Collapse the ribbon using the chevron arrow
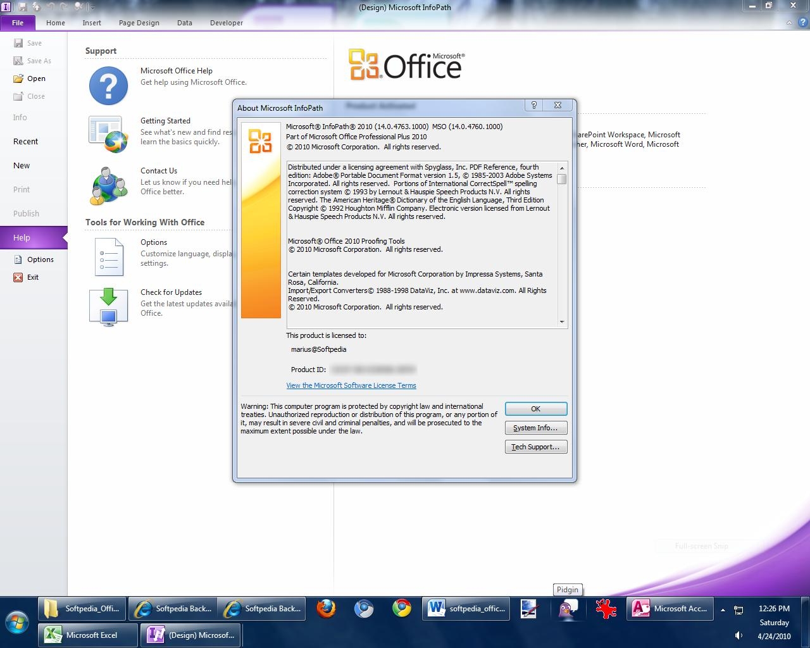810x648 pixels. (788, 23)
